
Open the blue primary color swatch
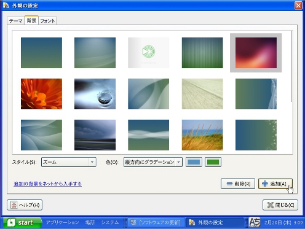coord(194,162)
